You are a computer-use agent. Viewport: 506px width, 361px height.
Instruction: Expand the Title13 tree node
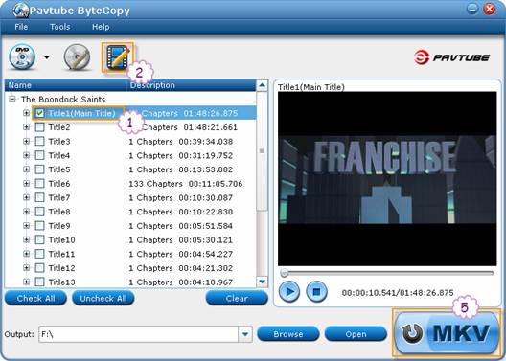[26, 282]
